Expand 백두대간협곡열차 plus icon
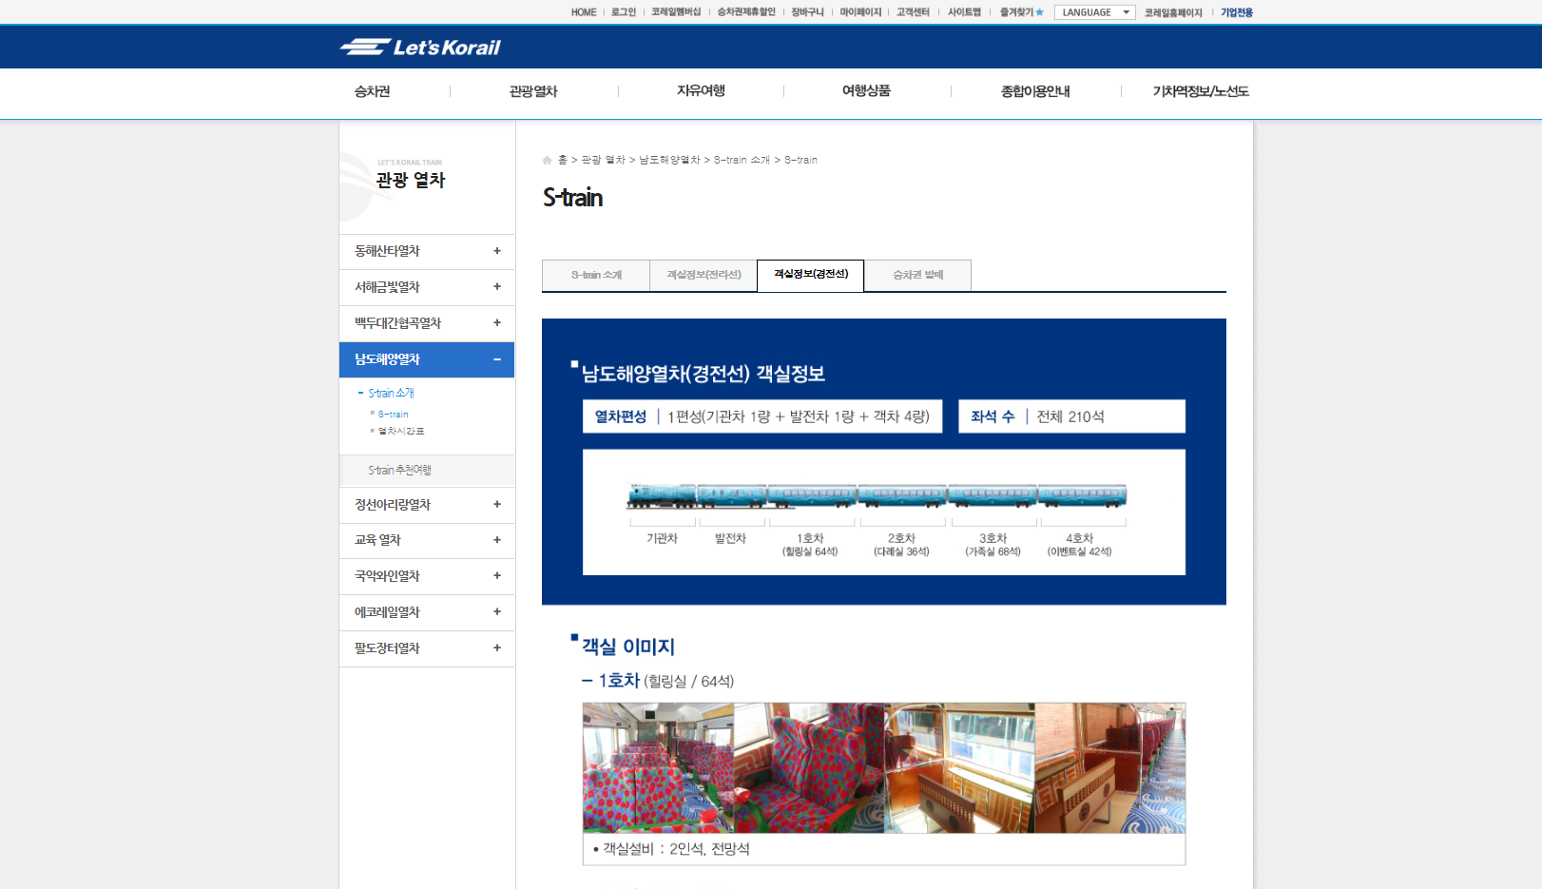 click(x=496, y=323)
